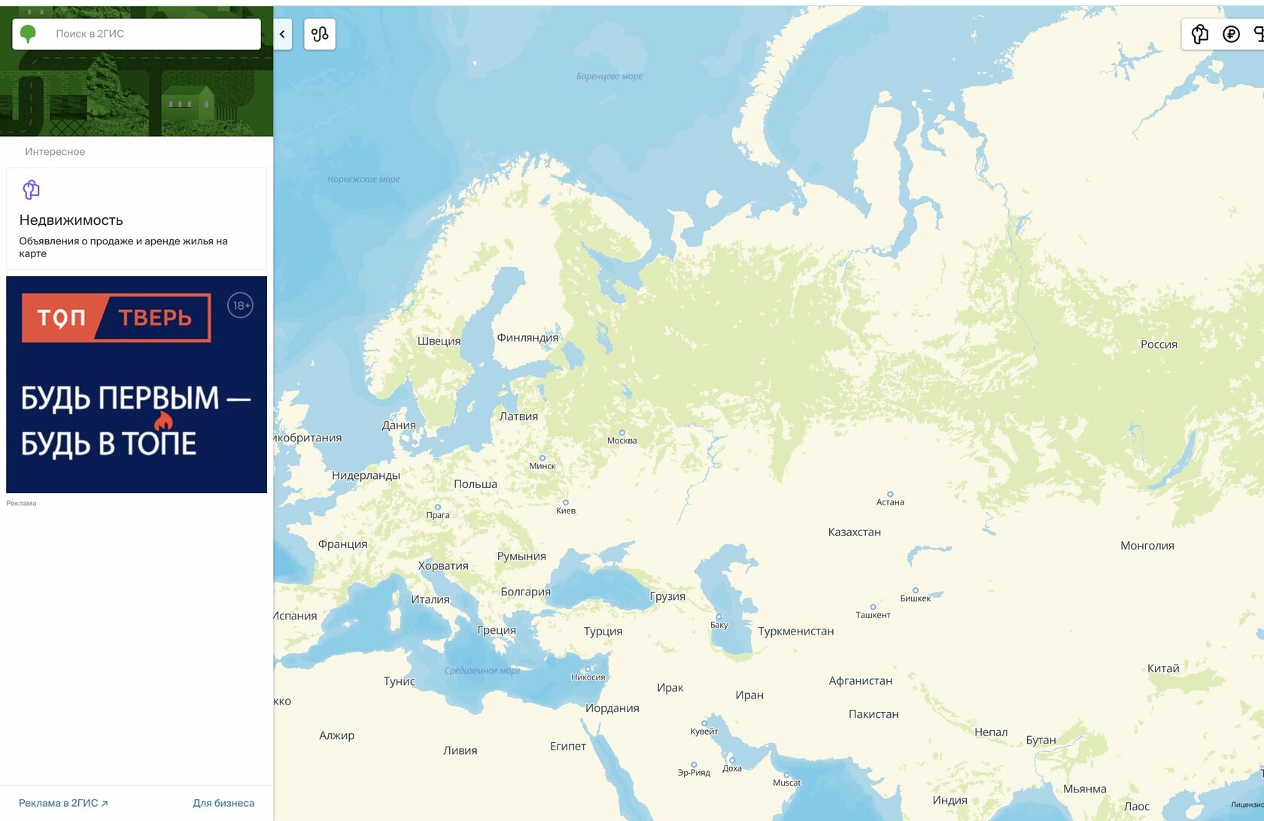Click the Нидерланды country label
This screenshot has height=821, width=1264.
(366, 476)
